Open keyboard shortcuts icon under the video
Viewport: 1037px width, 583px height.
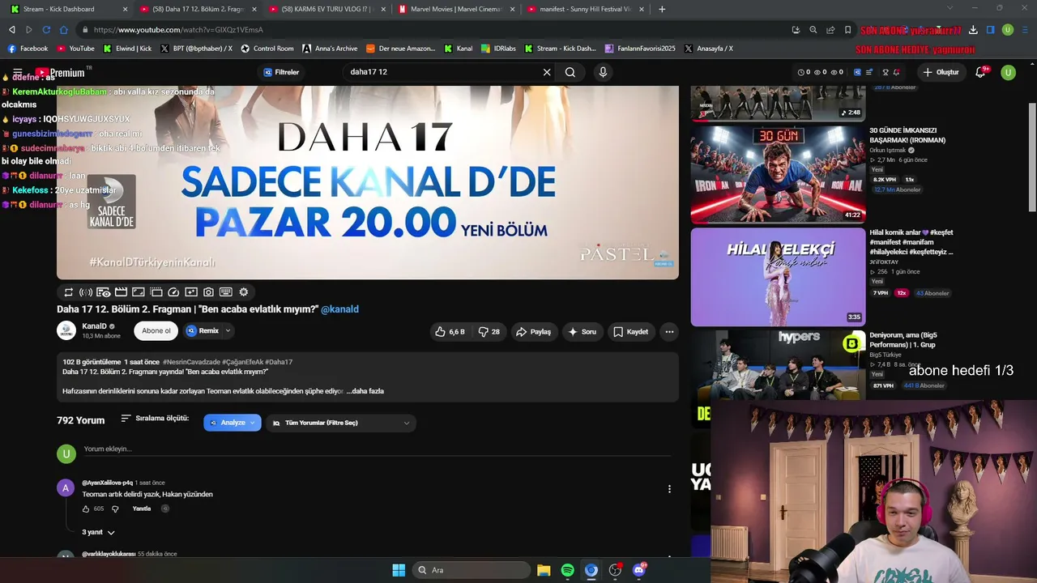click(x=226, y=292)
